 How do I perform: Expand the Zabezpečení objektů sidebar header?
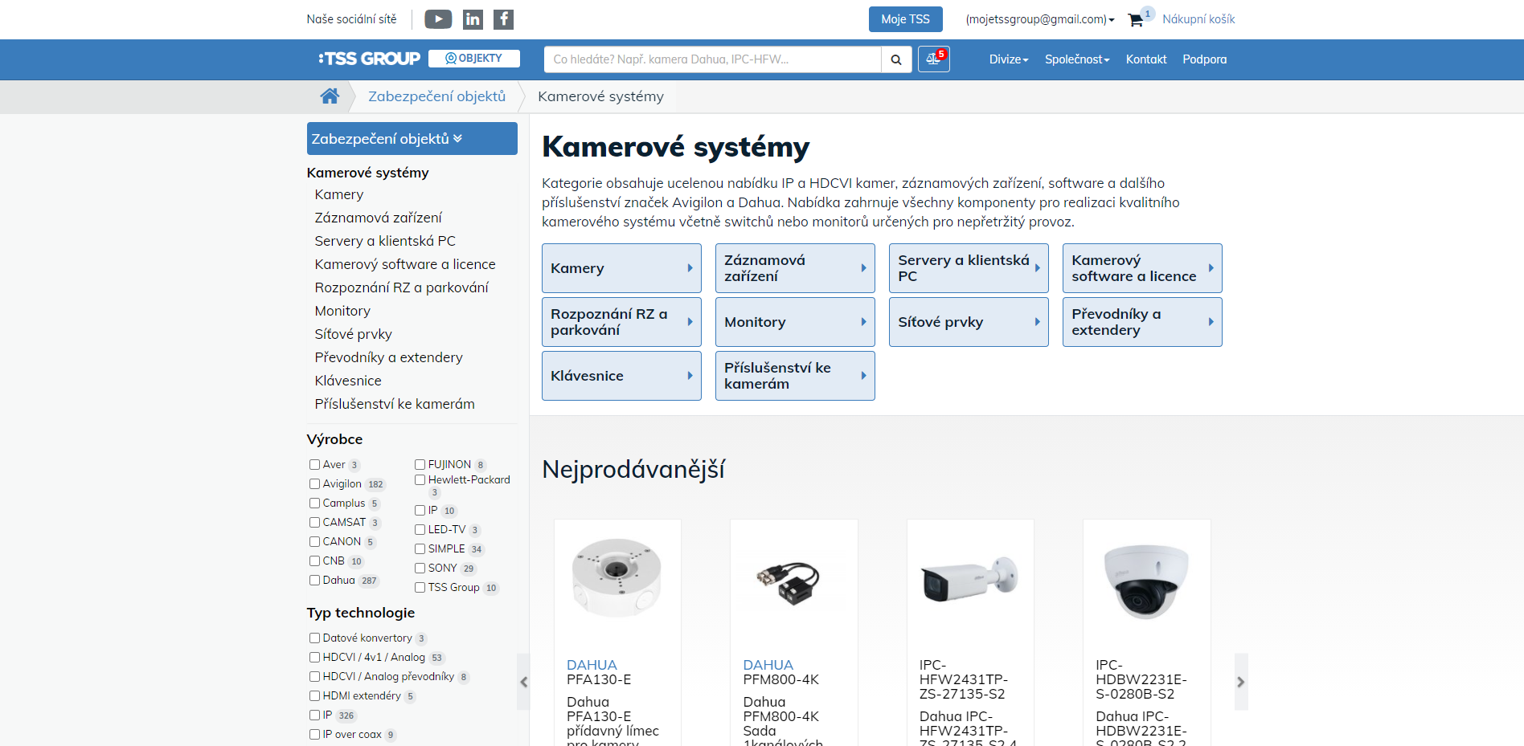pos(412,139)
